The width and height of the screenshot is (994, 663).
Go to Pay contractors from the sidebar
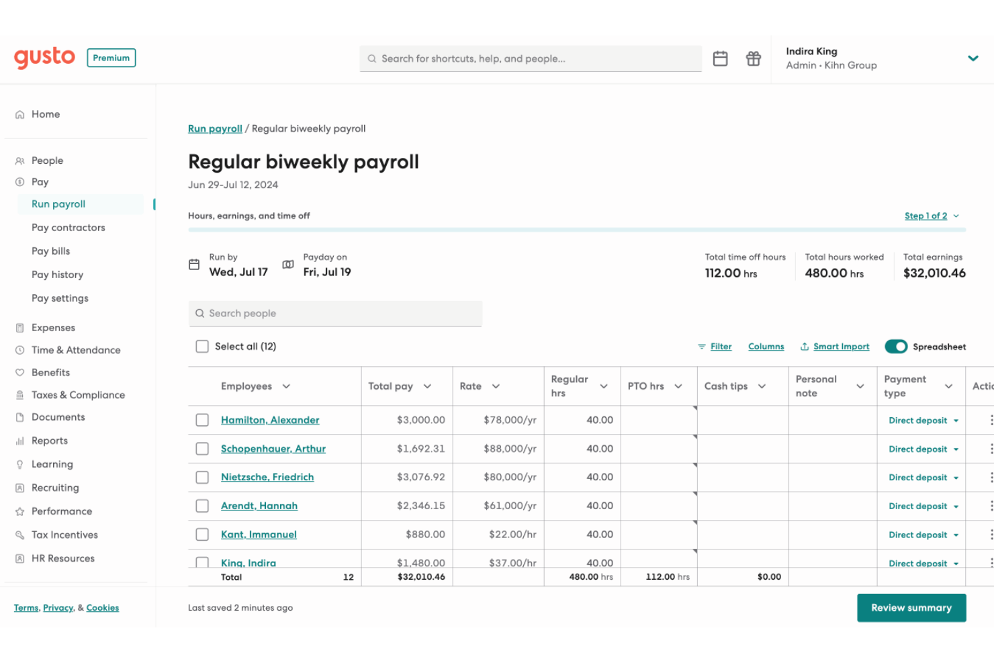pos(68,228)
